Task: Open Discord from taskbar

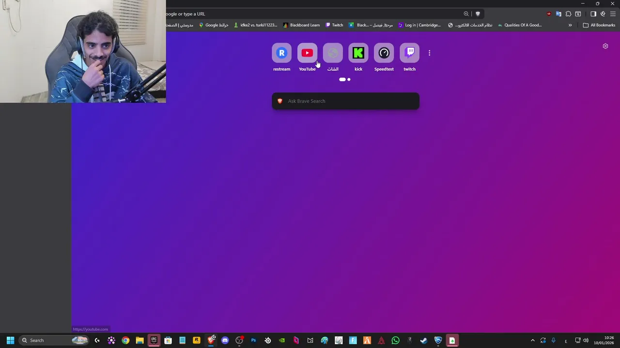Action: click(x=225, y=340)
